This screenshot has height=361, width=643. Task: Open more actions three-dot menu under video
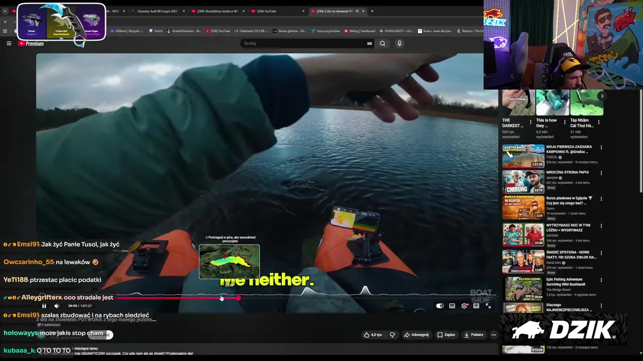494,335
